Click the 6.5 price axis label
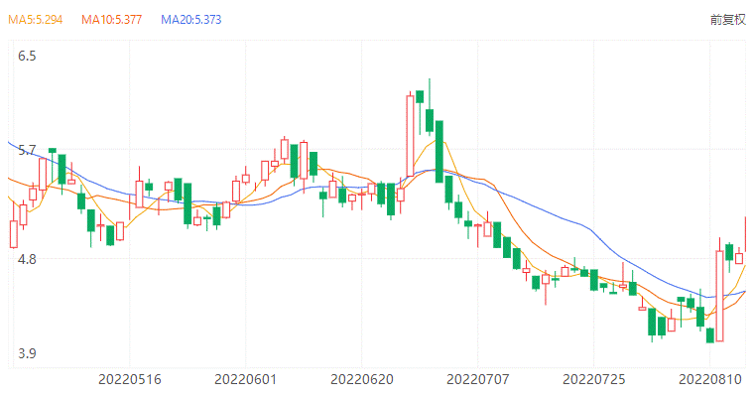The width and height of the screenshot is (752, 397). point(27,57)
